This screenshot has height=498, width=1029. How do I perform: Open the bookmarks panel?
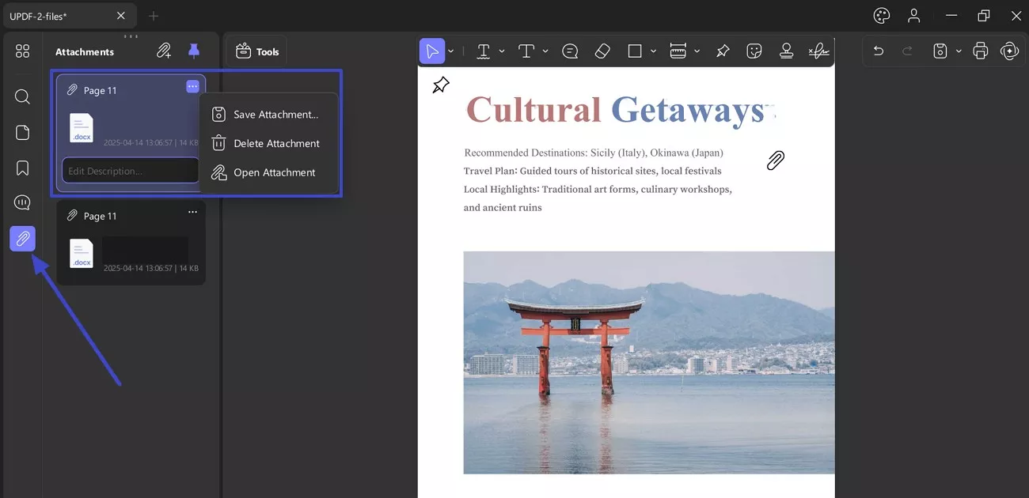tap(22, 168)
